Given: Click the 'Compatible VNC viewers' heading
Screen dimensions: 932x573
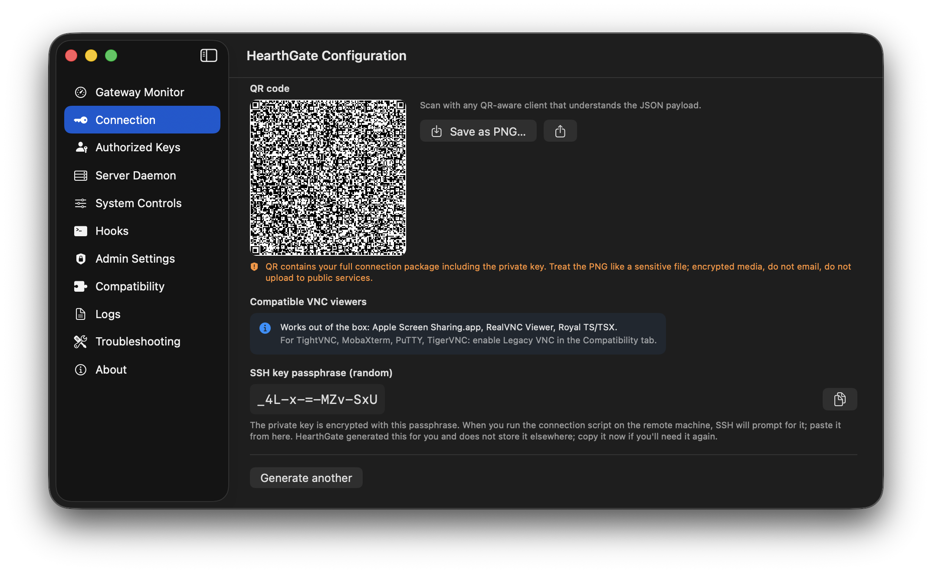Looking at the screenshot, I should [x=308, y=302].
